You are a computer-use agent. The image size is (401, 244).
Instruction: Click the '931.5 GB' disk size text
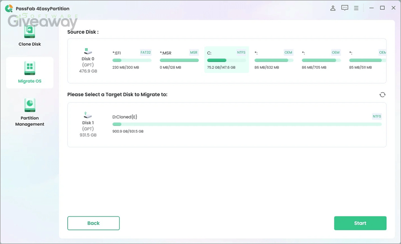click(88, 135)
